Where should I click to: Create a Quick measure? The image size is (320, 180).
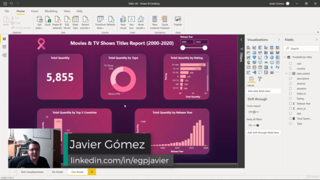pyautogui.click(x=165, y=22)
